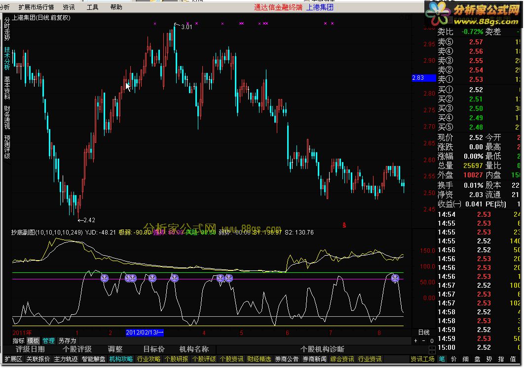Select the 指 tab in quote panel

501,359
